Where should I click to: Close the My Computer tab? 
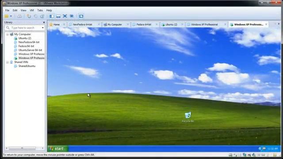click(128, 24)
